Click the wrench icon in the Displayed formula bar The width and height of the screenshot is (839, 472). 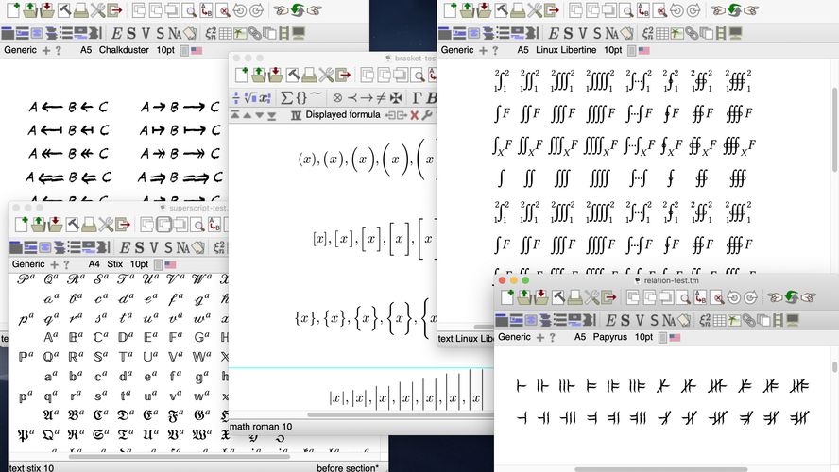(x=427, y=115)
